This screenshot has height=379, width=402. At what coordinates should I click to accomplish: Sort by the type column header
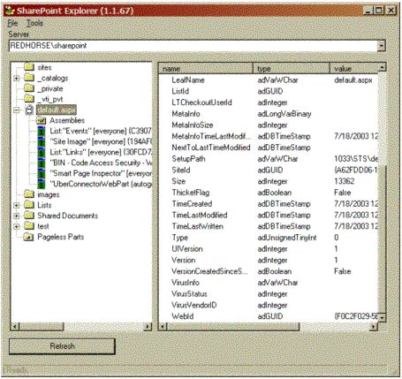291,69
